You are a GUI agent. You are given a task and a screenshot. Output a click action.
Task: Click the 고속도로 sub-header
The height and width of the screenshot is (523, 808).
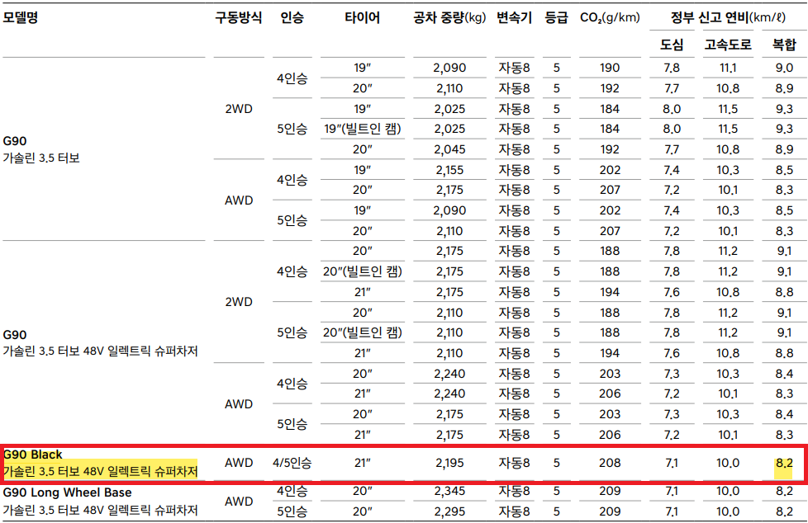tap(728, 45)
